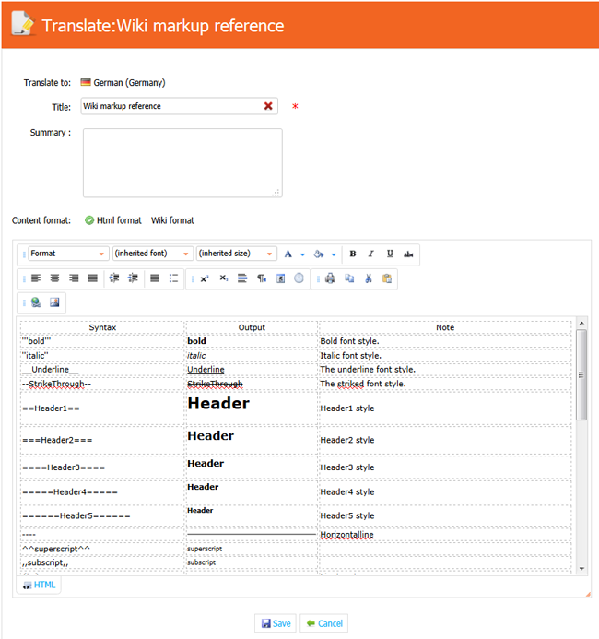Insert a hyperlink with the globe icon
Viewport: 599px width, 639px height.
36,302
